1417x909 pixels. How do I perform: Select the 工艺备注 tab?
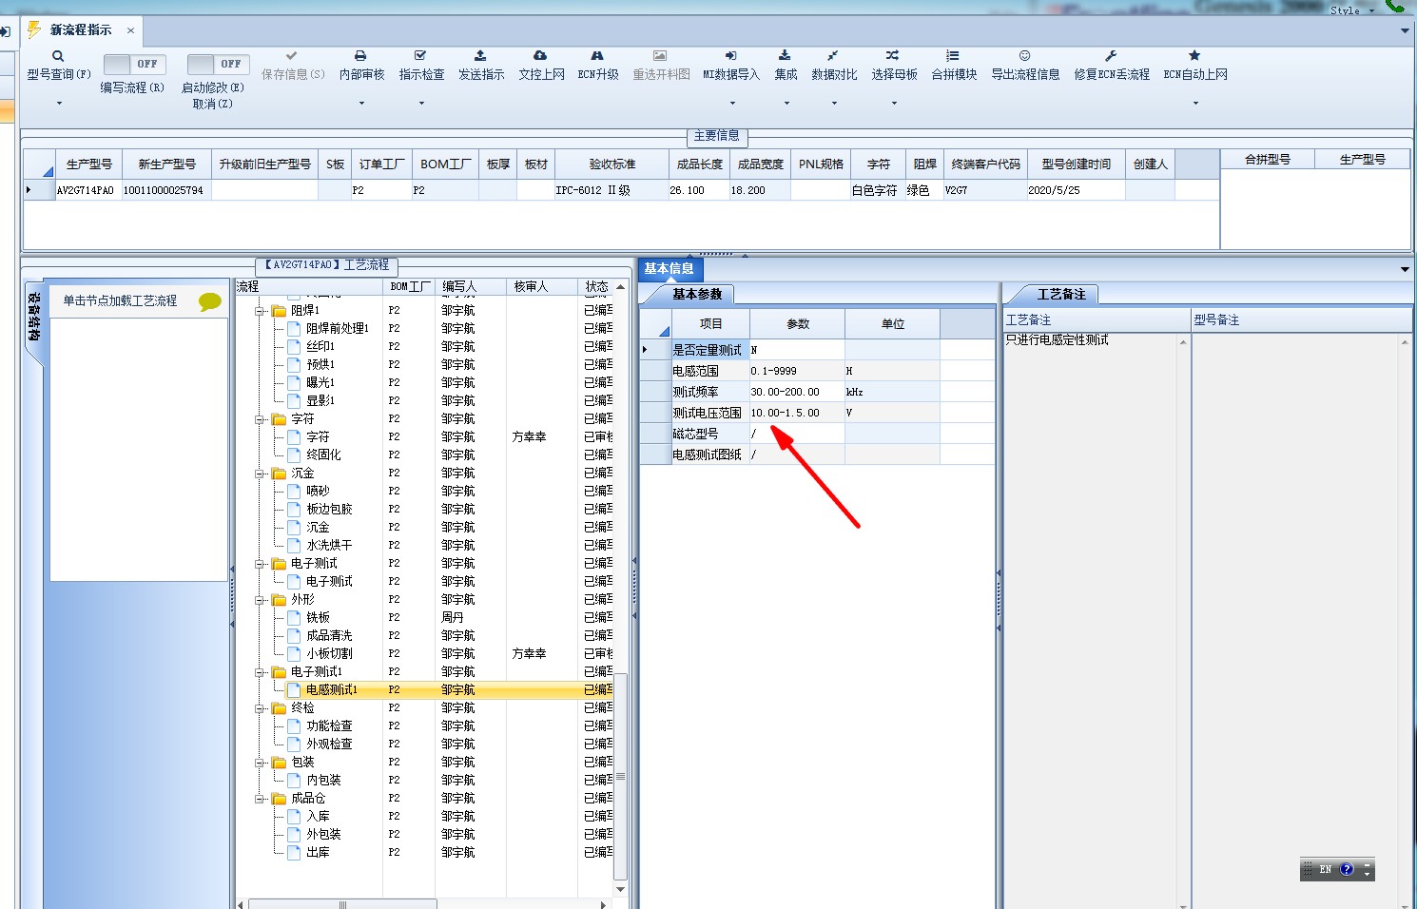tap(1061, 295)
